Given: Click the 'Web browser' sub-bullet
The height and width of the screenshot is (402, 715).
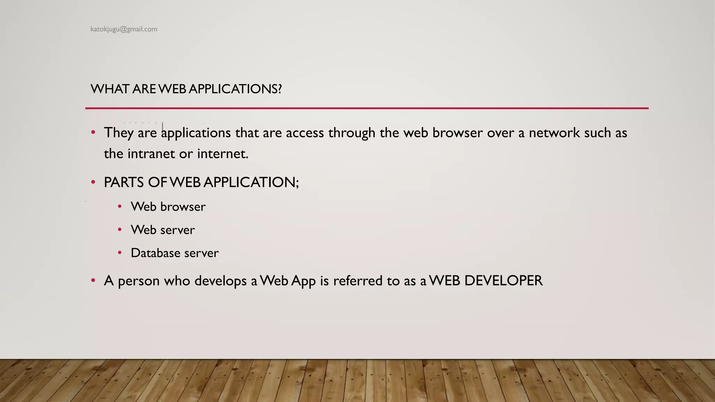Looking at the screenshot, I should 168,207.
